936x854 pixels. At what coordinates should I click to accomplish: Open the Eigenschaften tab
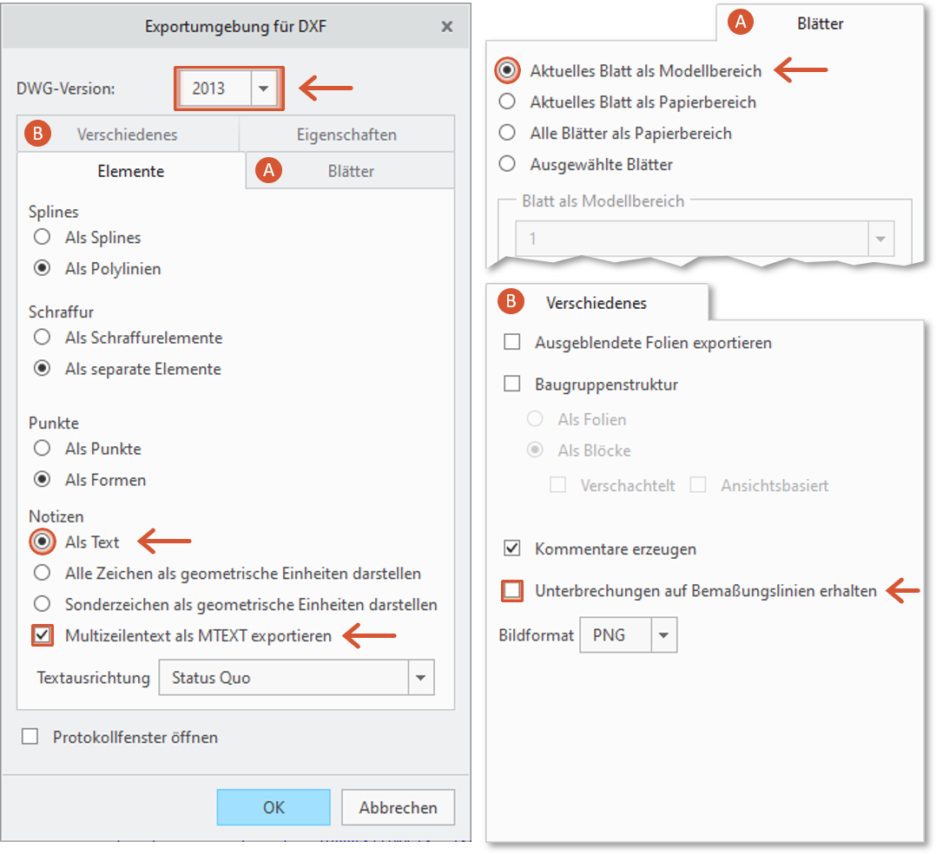[346, 135]
